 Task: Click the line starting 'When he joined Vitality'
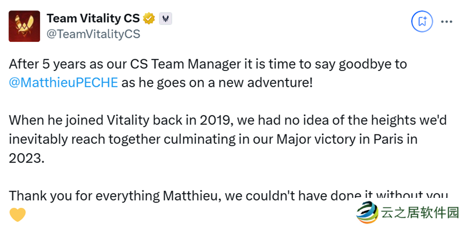point(228,120)
